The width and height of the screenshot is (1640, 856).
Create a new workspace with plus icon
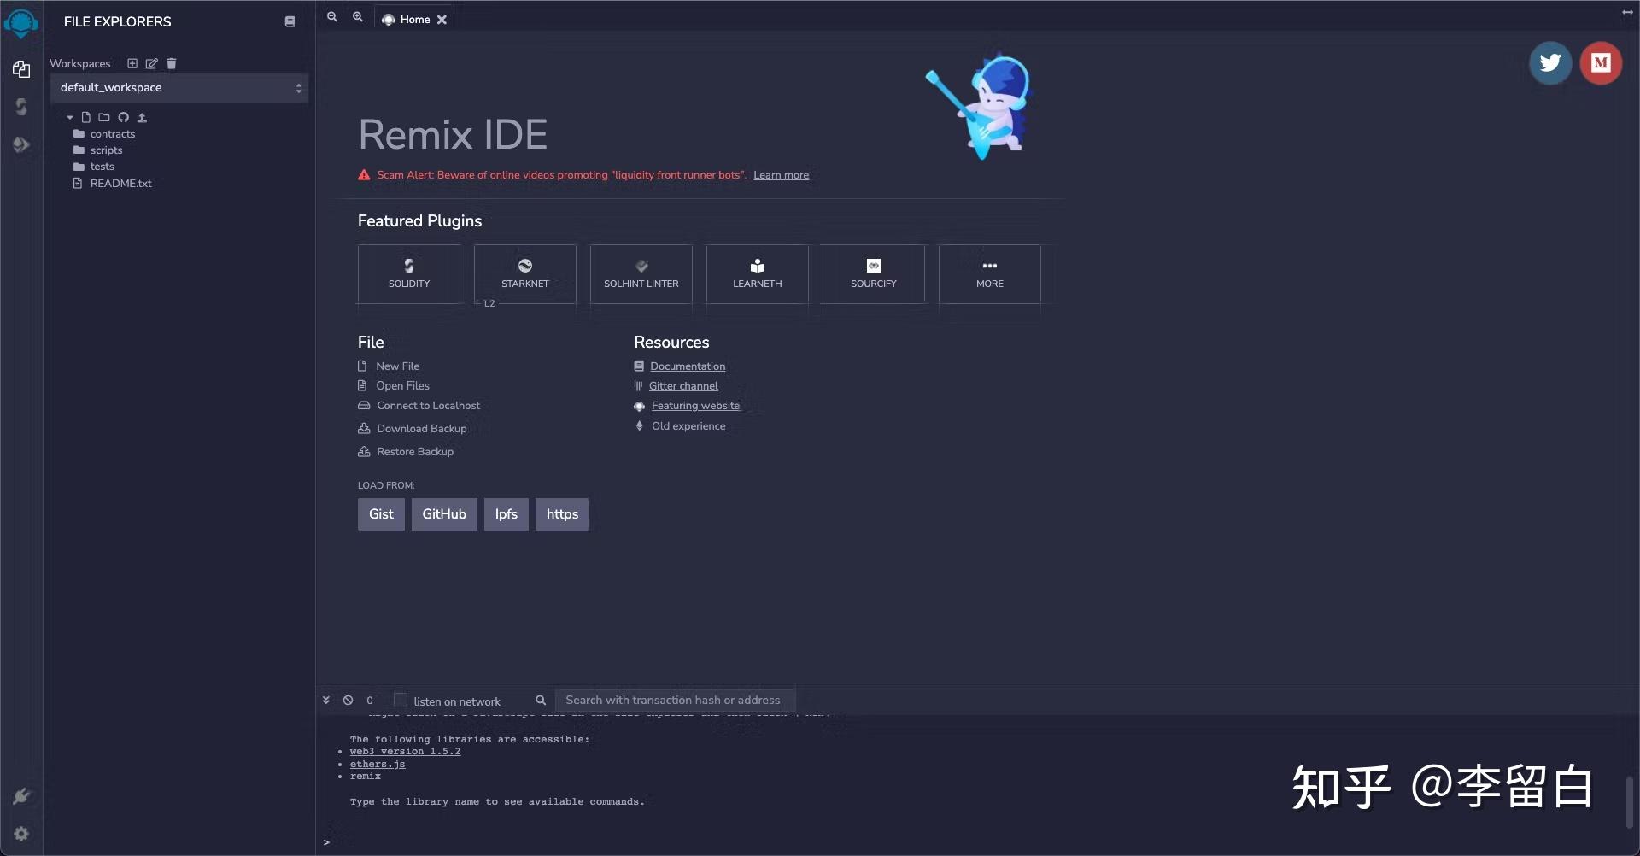coord(132,63)
